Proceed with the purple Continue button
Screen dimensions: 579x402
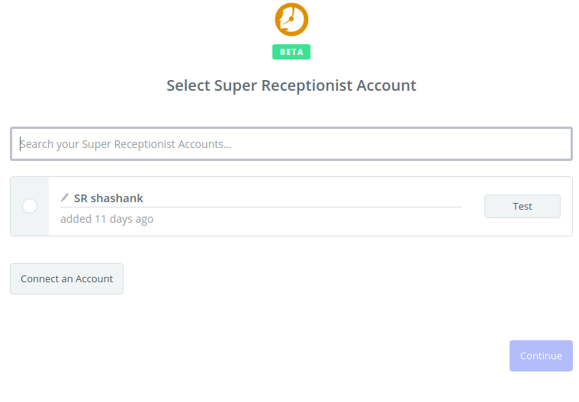[541, 356]
